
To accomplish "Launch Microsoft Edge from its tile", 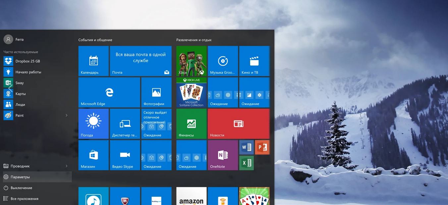I will (109, 92).
